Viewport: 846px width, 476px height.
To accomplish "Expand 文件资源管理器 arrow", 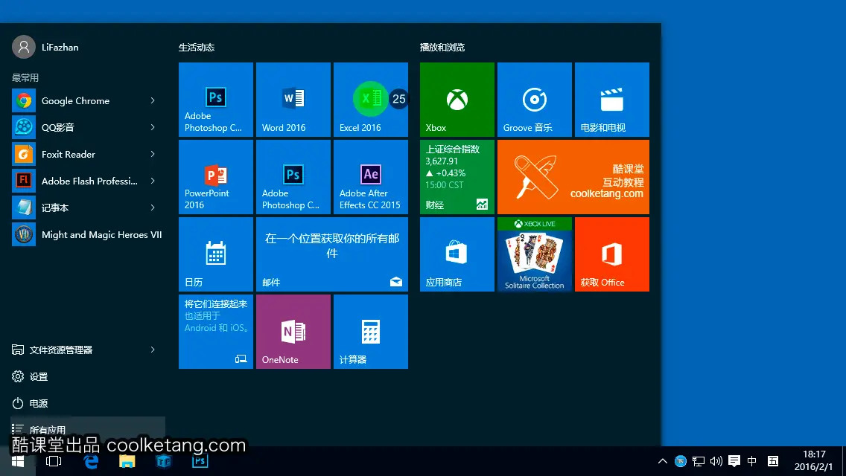I will point(153,350).
